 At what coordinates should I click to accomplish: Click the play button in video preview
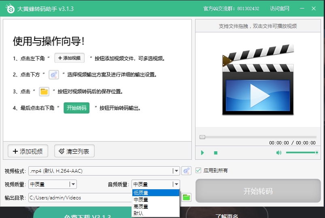202,152
